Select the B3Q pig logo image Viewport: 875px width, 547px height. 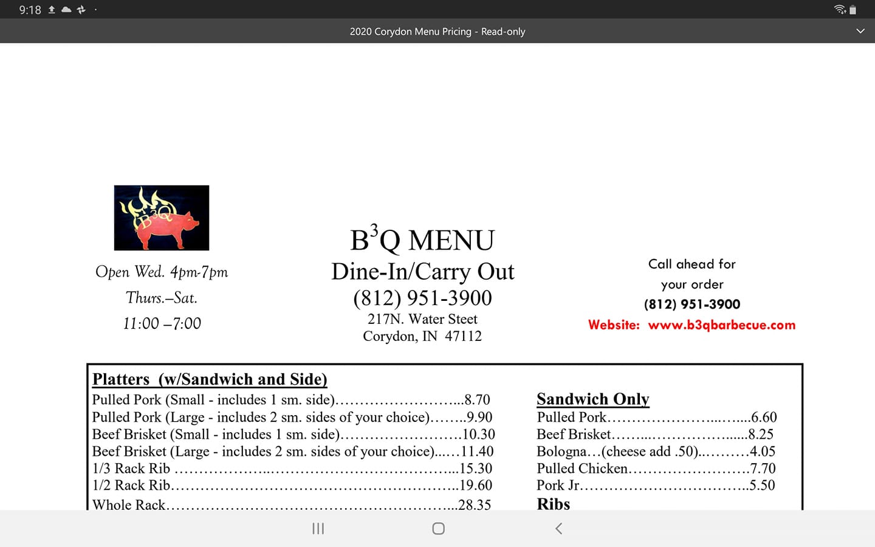(162, 218)
